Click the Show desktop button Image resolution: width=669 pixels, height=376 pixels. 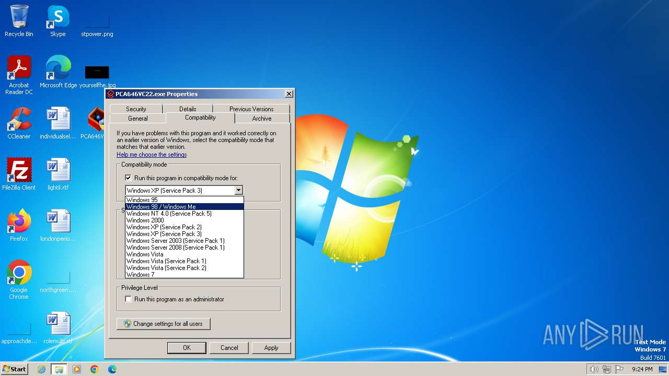tap(663, 369)
